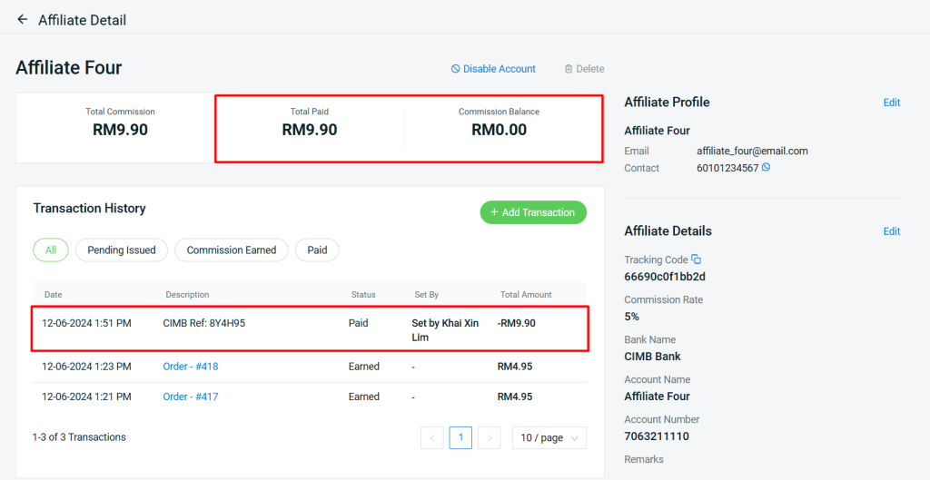Viewport: 930px width, 480px height.
Task: Go to next page arrow
Action: [x=490, y=437]
